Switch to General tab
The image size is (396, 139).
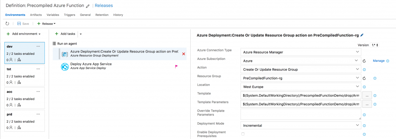pyautogui.click(x=85, y=15)
